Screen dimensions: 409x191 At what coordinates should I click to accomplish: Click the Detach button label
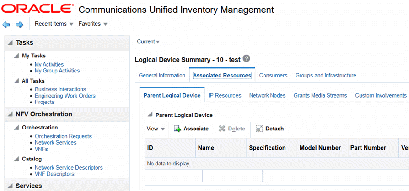274,129
